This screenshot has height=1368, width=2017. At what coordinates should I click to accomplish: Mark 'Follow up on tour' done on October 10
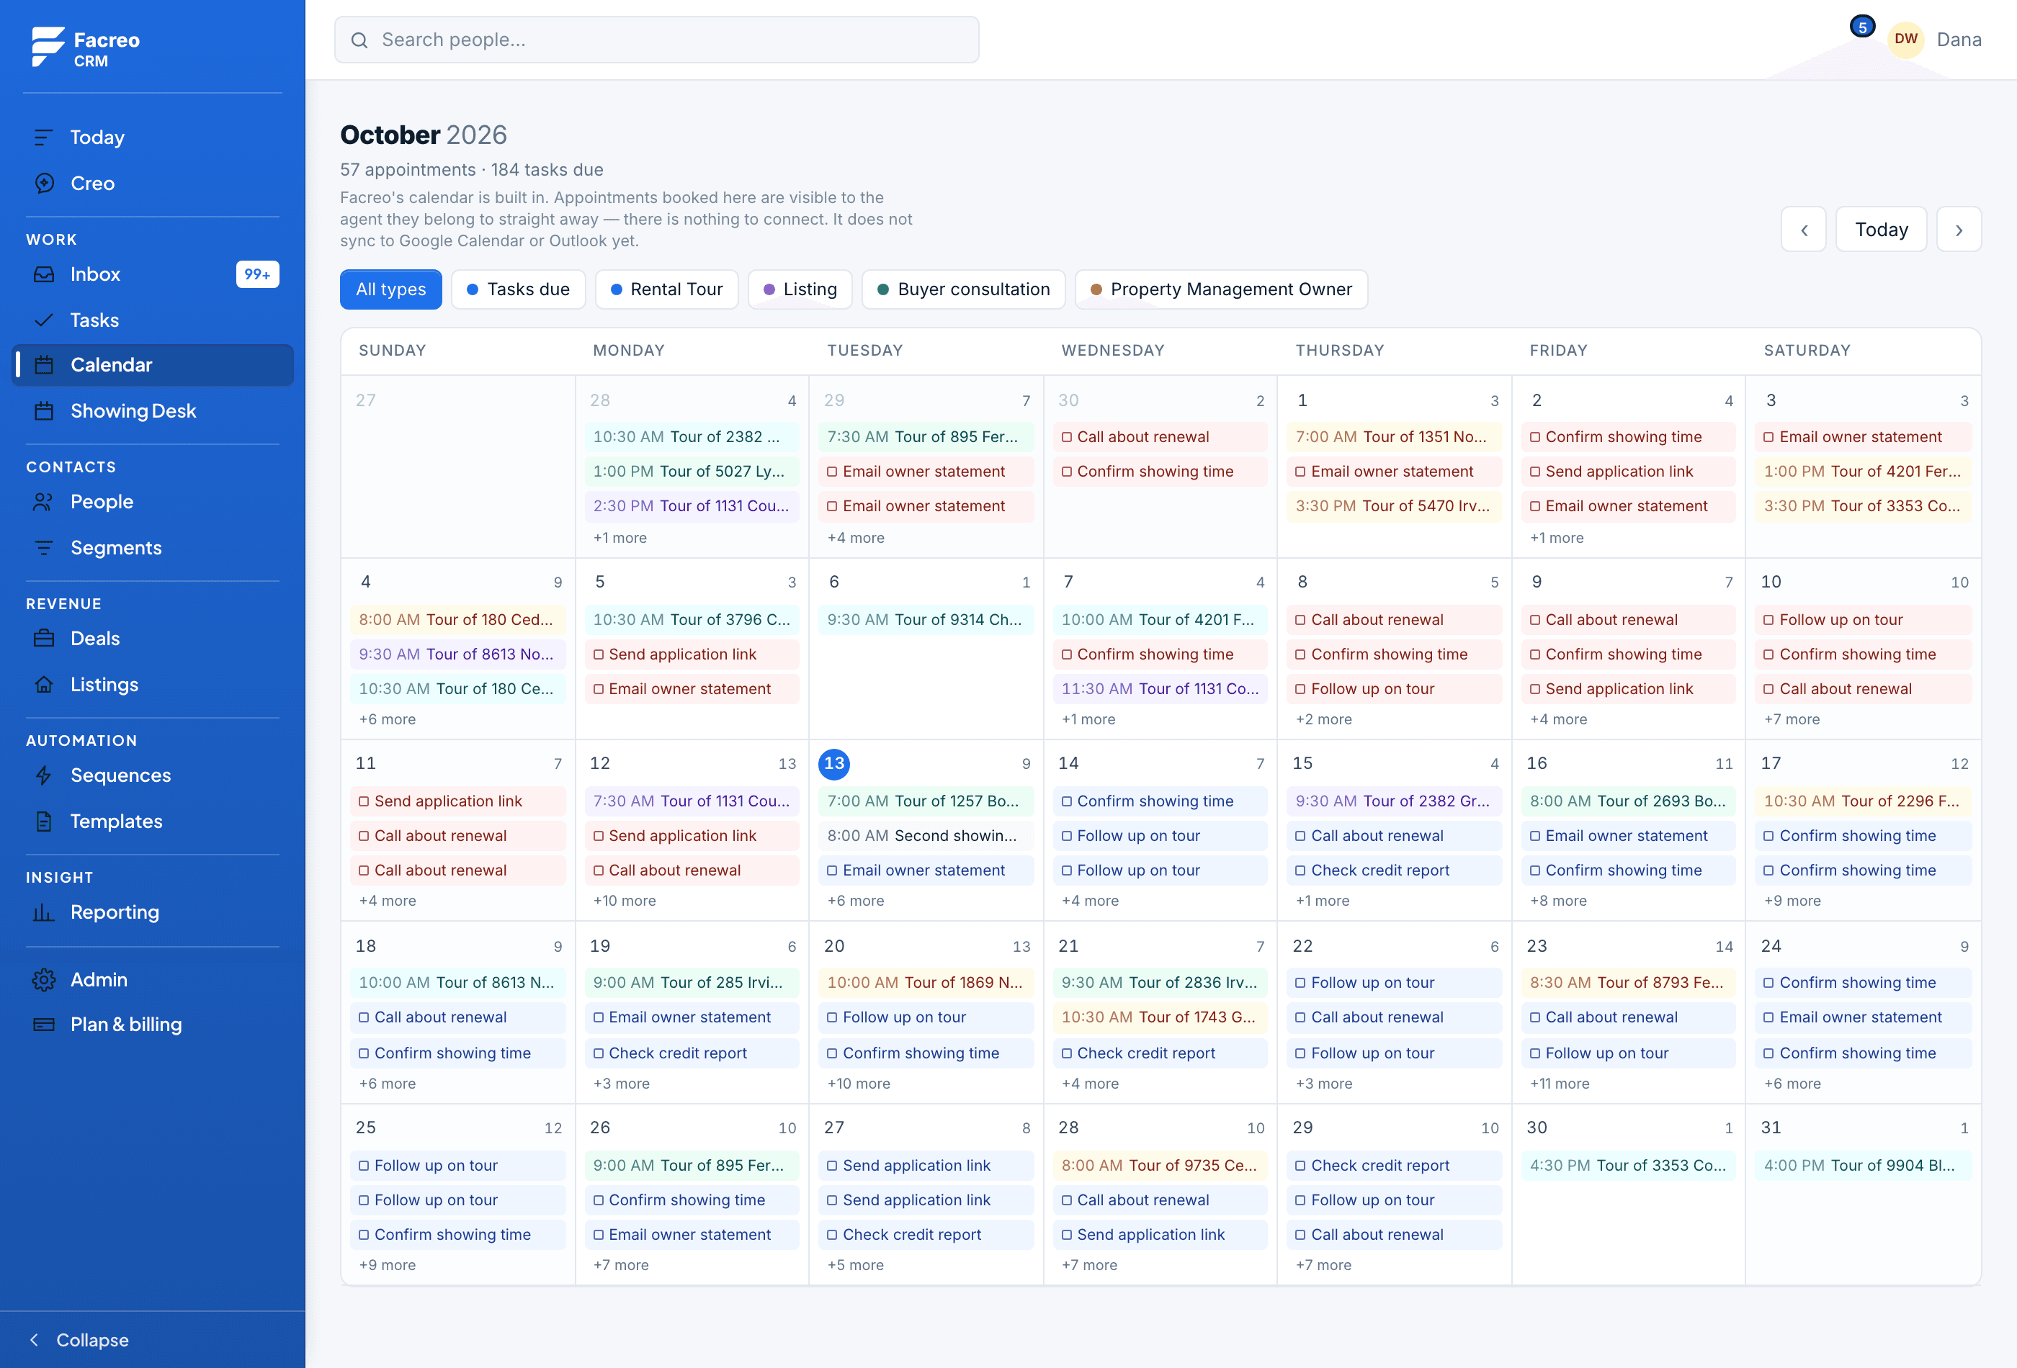click(x=1768, y=620)
